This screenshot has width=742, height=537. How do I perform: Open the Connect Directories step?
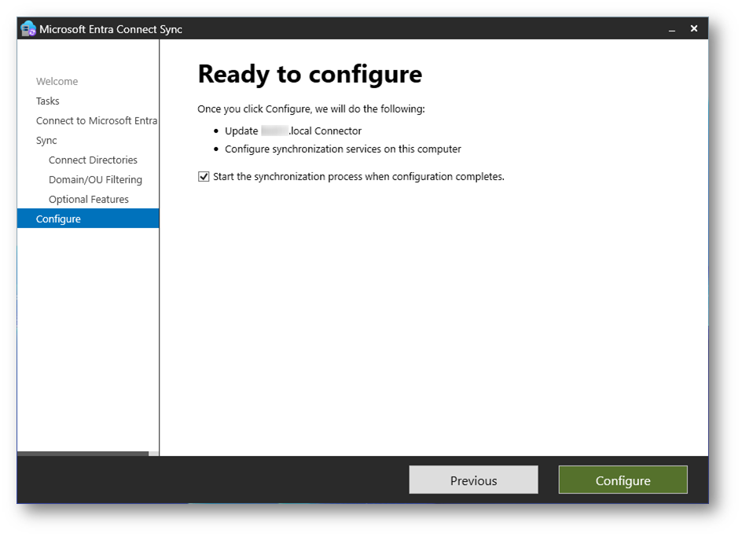tap(93, 160)
